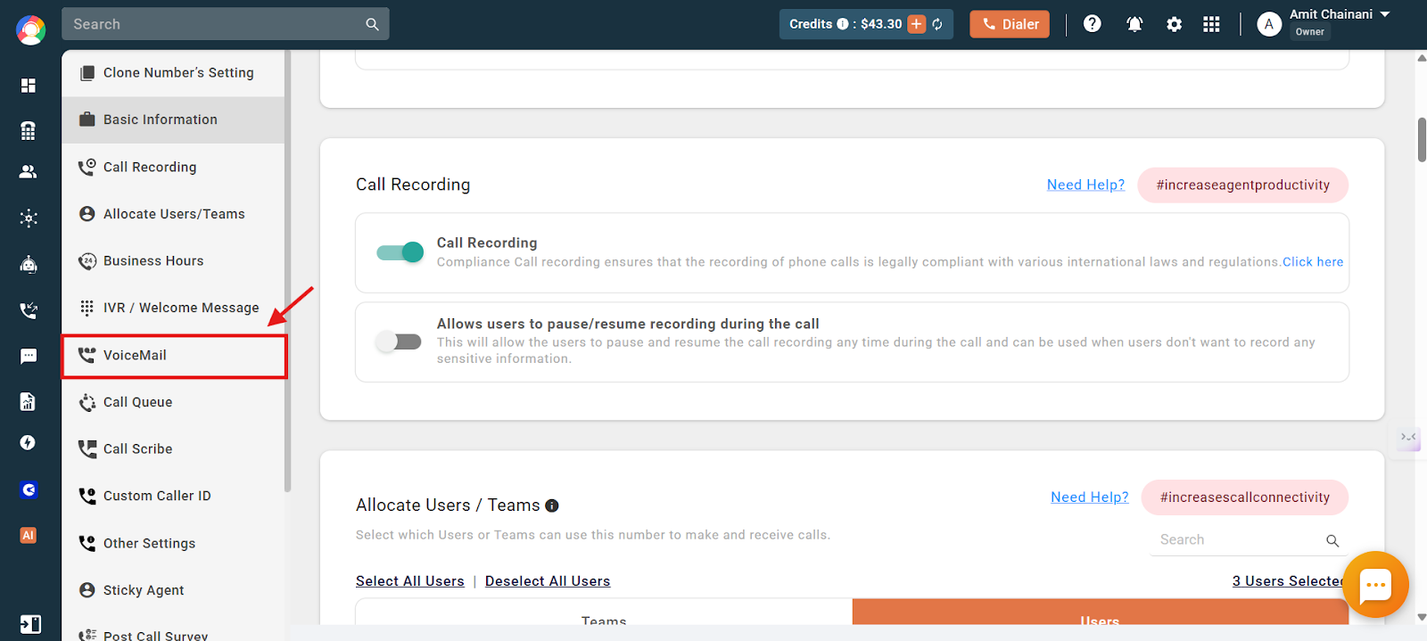This screenshot has height=641, width=1427.
Task: Open the apps grid icon
Action: click(x=1211, y=24)
